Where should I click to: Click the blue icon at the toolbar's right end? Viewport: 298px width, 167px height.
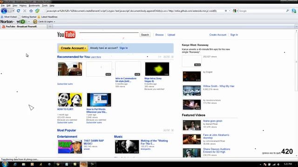click(294, 11)
